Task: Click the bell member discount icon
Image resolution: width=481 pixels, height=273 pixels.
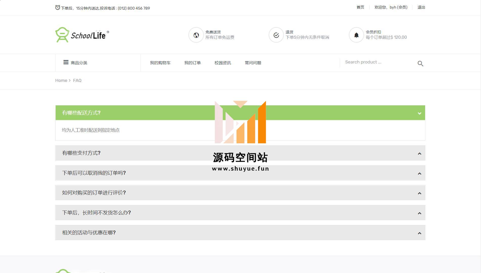Action: click(356, 35)
